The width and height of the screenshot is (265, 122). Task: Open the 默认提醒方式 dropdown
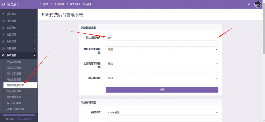[x=162, y=38]
